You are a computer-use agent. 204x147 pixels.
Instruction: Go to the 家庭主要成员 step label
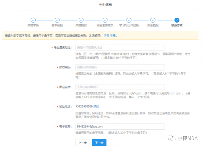[x=105, y=25]
